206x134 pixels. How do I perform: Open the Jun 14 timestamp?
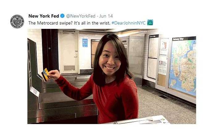coord(106,16)
